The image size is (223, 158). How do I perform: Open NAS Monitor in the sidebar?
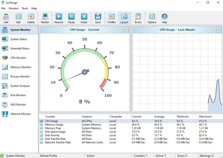[19, 105]
